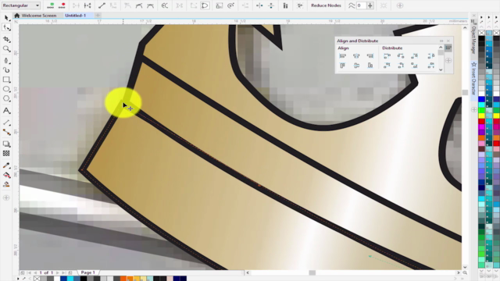The width and height of the screenshot is (500, 281).
Task: Close the Align and Distribute docker
Action: click(x=448, y=41)
